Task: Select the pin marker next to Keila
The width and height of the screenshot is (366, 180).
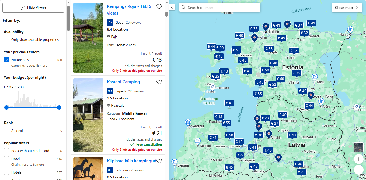Action: (x=255, y=38)
